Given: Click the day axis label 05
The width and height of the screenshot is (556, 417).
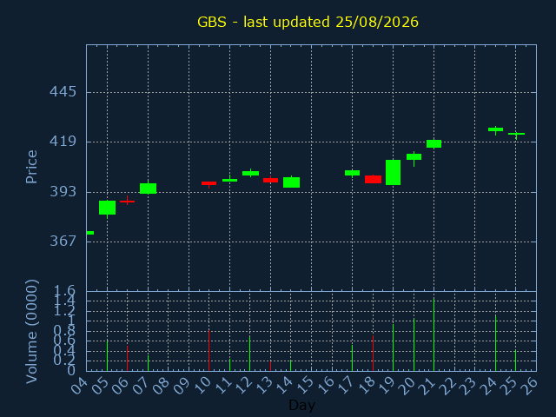Looking at the screenshot, I should tap(99, 386).
